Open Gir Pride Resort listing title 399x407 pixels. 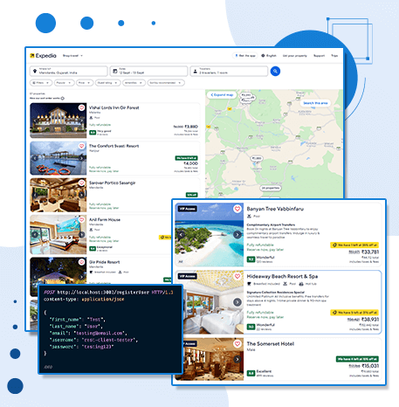point(105,262)
